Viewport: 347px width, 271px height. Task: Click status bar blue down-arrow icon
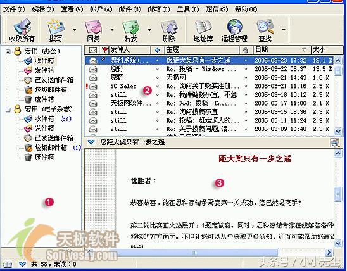click(23, 264)
